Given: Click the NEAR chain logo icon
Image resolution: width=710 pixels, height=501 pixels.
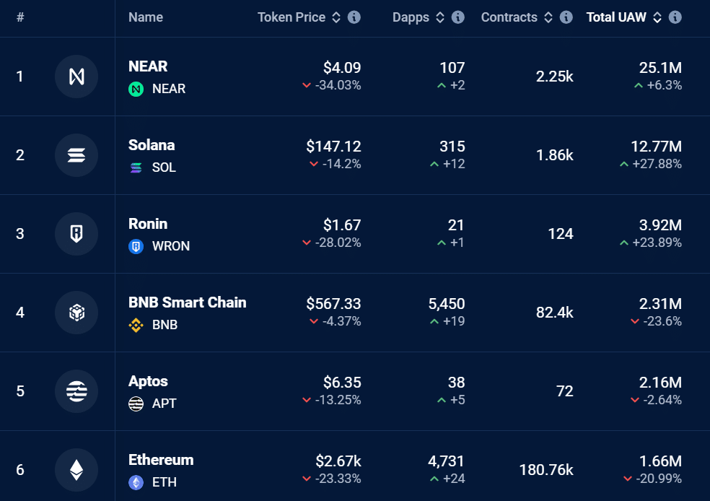Looking at the screenshot, I should tap(76, 77).
